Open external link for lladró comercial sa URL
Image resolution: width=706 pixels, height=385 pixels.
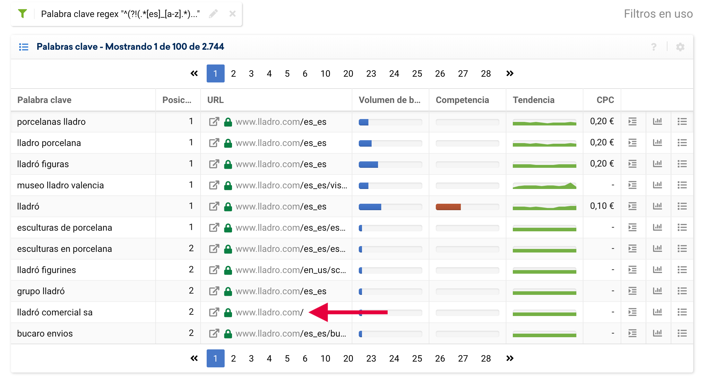tap(214, 312)
